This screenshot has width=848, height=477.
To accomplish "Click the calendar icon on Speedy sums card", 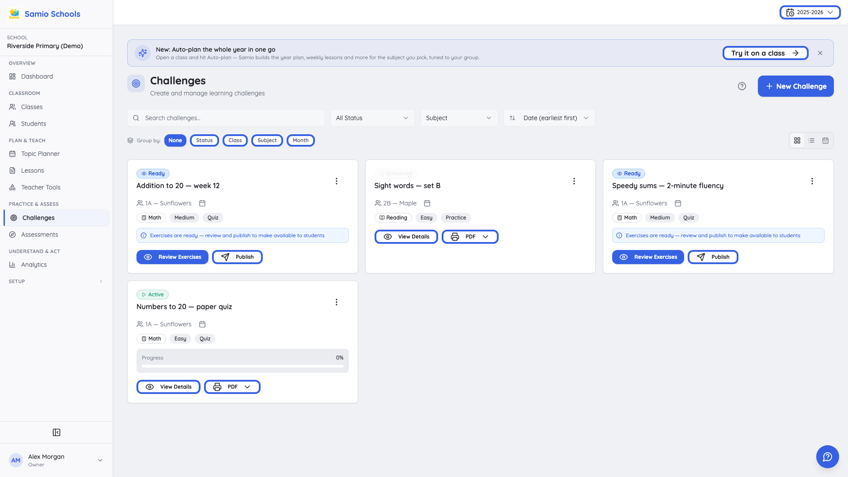I will [678, 203].
